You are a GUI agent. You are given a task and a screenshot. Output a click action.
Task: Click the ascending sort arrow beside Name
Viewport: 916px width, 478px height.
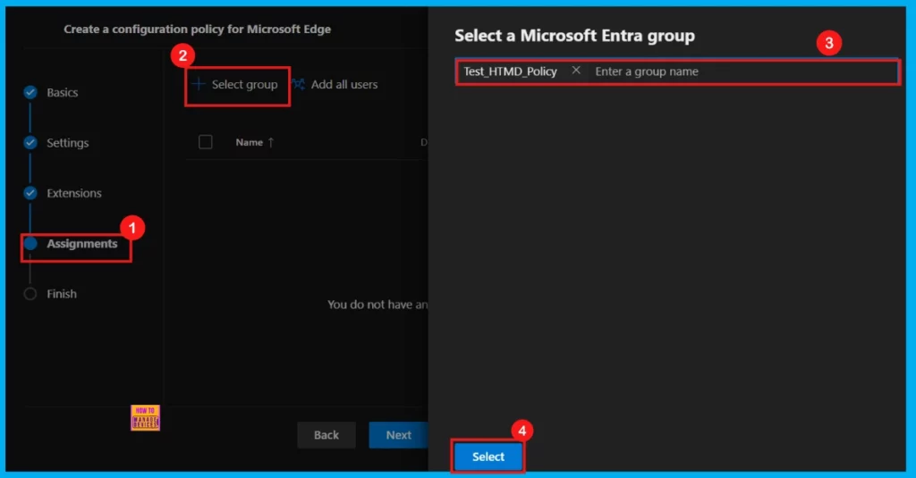[x=270, y=142]
